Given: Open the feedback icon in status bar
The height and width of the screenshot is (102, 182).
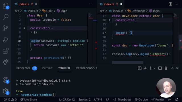Looking at the screenshot, I should pyautogui.click(x=170, y=99).
